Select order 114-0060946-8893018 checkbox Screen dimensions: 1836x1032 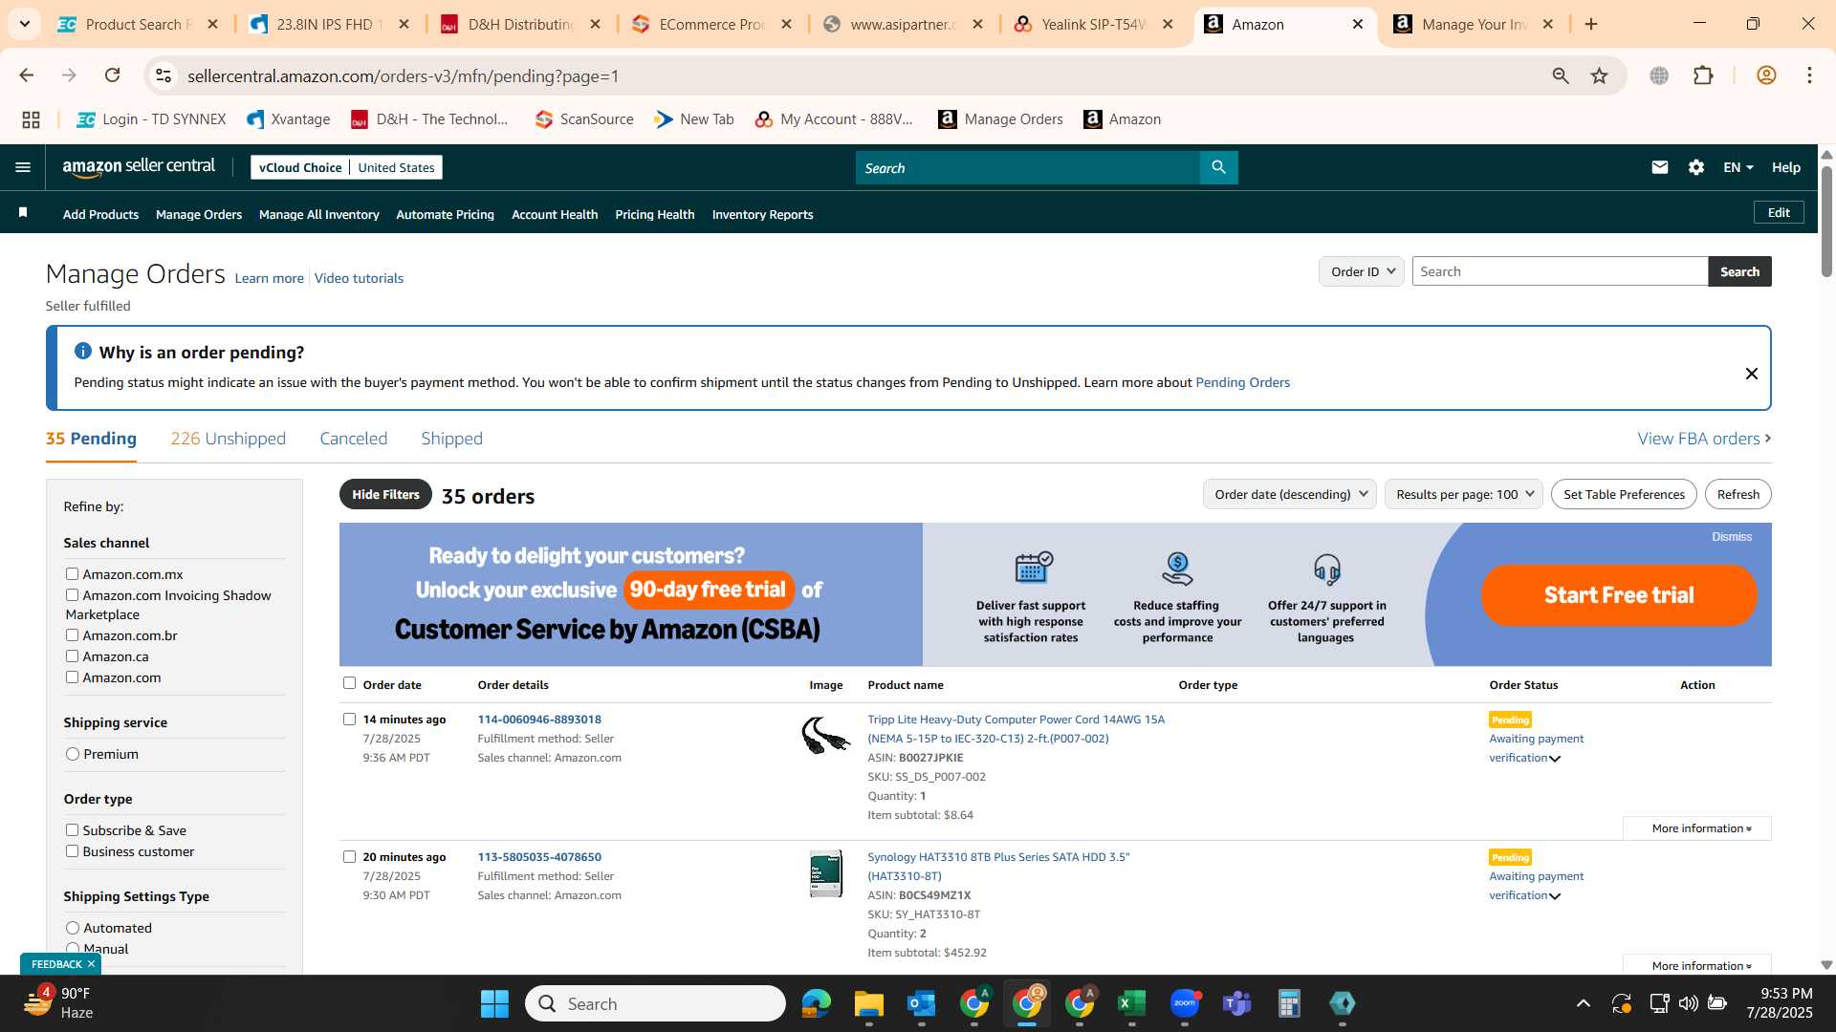coord(349,719)
